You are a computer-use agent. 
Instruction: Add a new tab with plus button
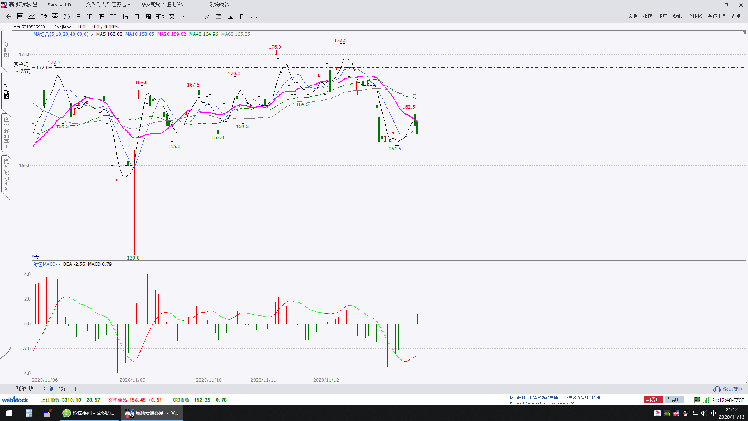pyautogui.click(x=76, y=389)
